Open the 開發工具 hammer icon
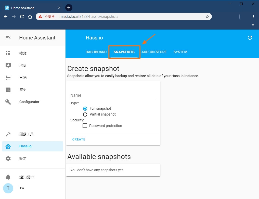Screen dimensions: 259x199 [8, 134]
